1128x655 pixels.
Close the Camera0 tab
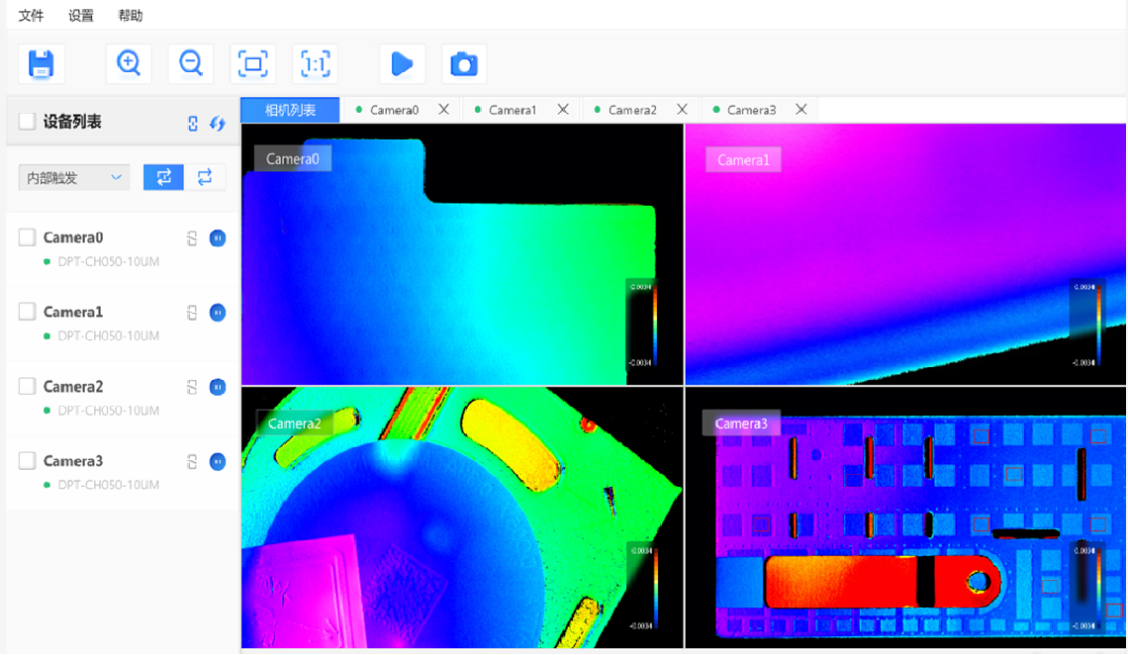click(x=444, y=109)
